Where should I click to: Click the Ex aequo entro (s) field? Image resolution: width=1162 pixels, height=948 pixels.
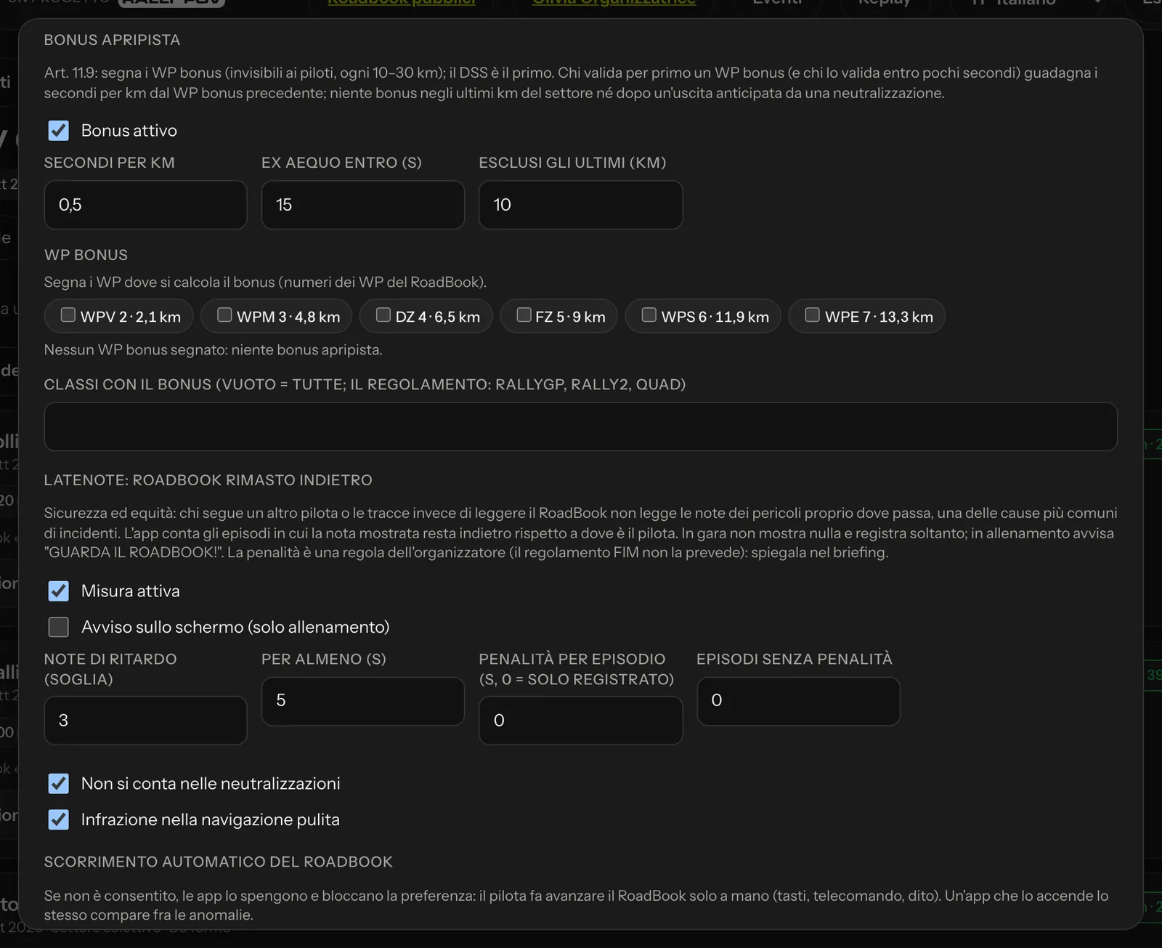(363, 205)
